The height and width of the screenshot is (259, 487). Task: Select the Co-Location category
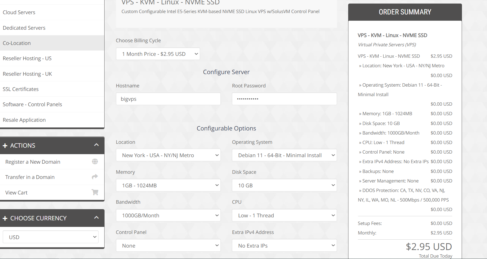click(52, 43)
